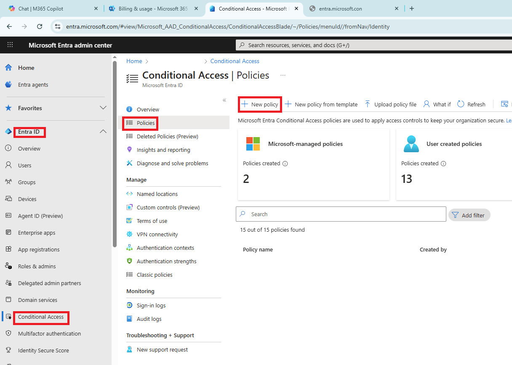Collapse the Conditional Access side menu
512x365 pixels.
pos(224,100)
